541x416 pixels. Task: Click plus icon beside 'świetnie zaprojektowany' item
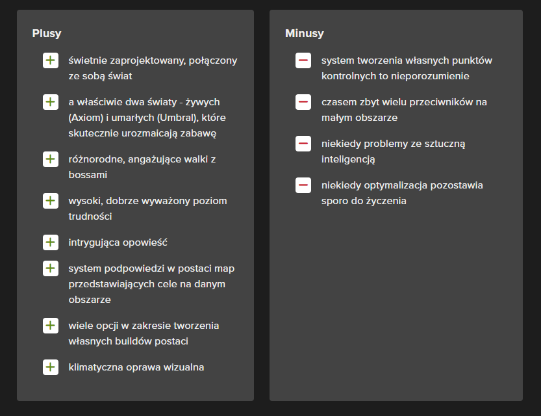(51, 60)
